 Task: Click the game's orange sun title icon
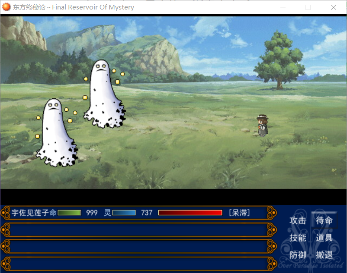pyautogui.click(x=6, y=7)
